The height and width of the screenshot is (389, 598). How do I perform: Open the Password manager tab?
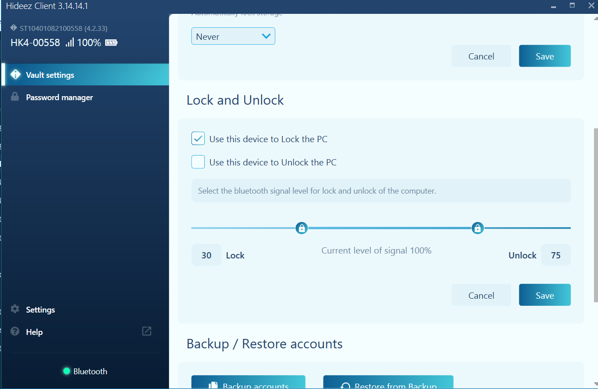[59, 97]
